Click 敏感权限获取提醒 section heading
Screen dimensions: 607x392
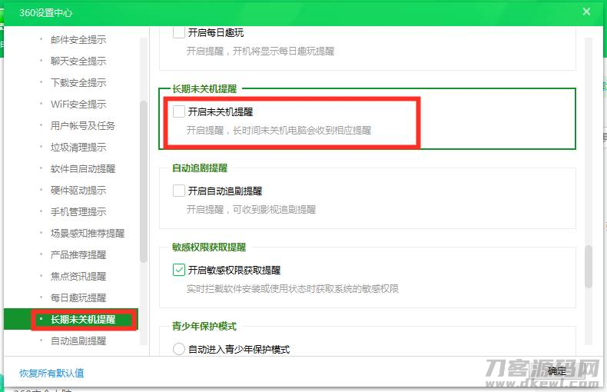(x=209, y=247)
